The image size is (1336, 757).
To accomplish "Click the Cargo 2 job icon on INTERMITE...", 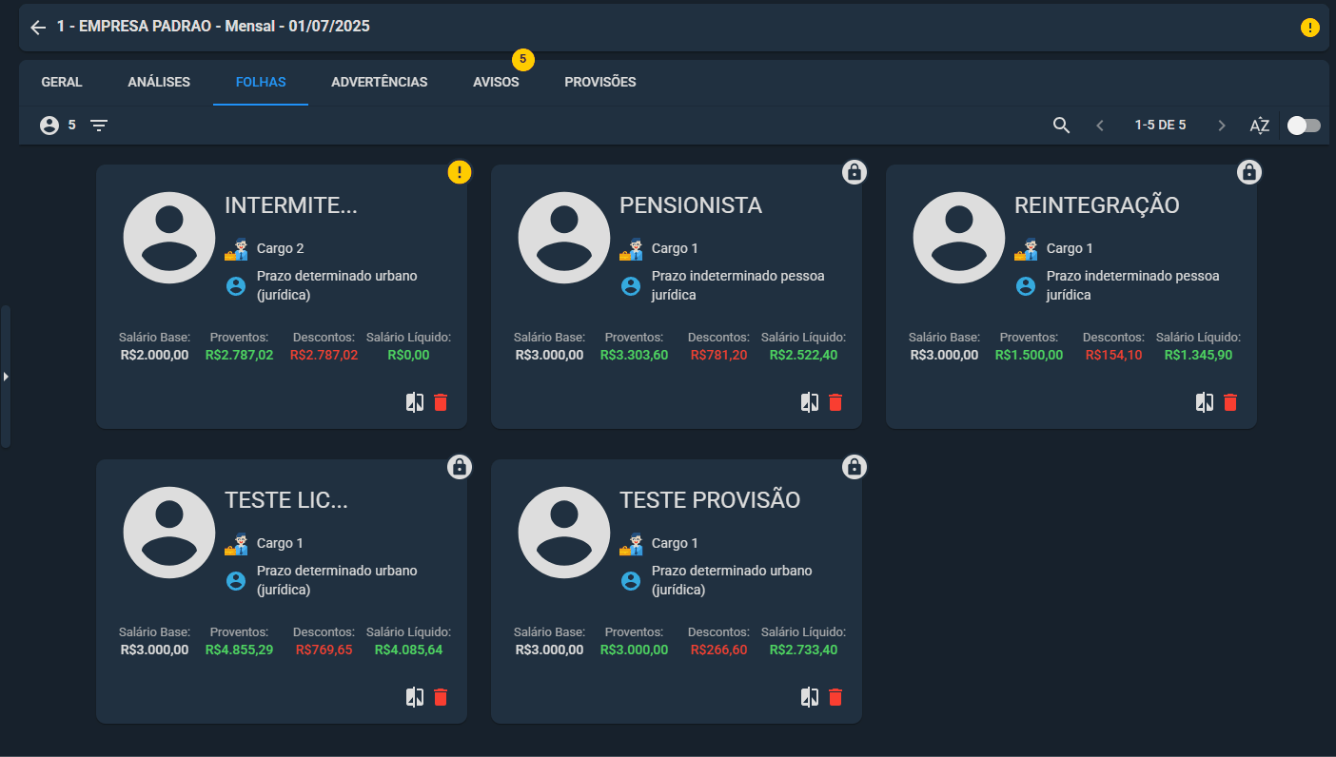I will (235, 249).
